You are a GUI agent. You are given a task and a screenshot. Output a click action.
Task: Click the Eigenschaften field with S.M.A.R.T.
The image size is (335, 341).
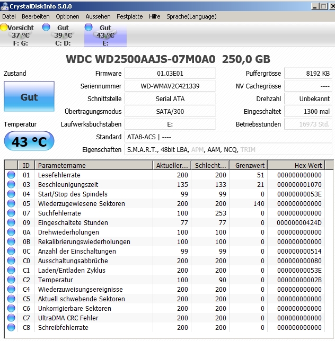pos(228,150)
